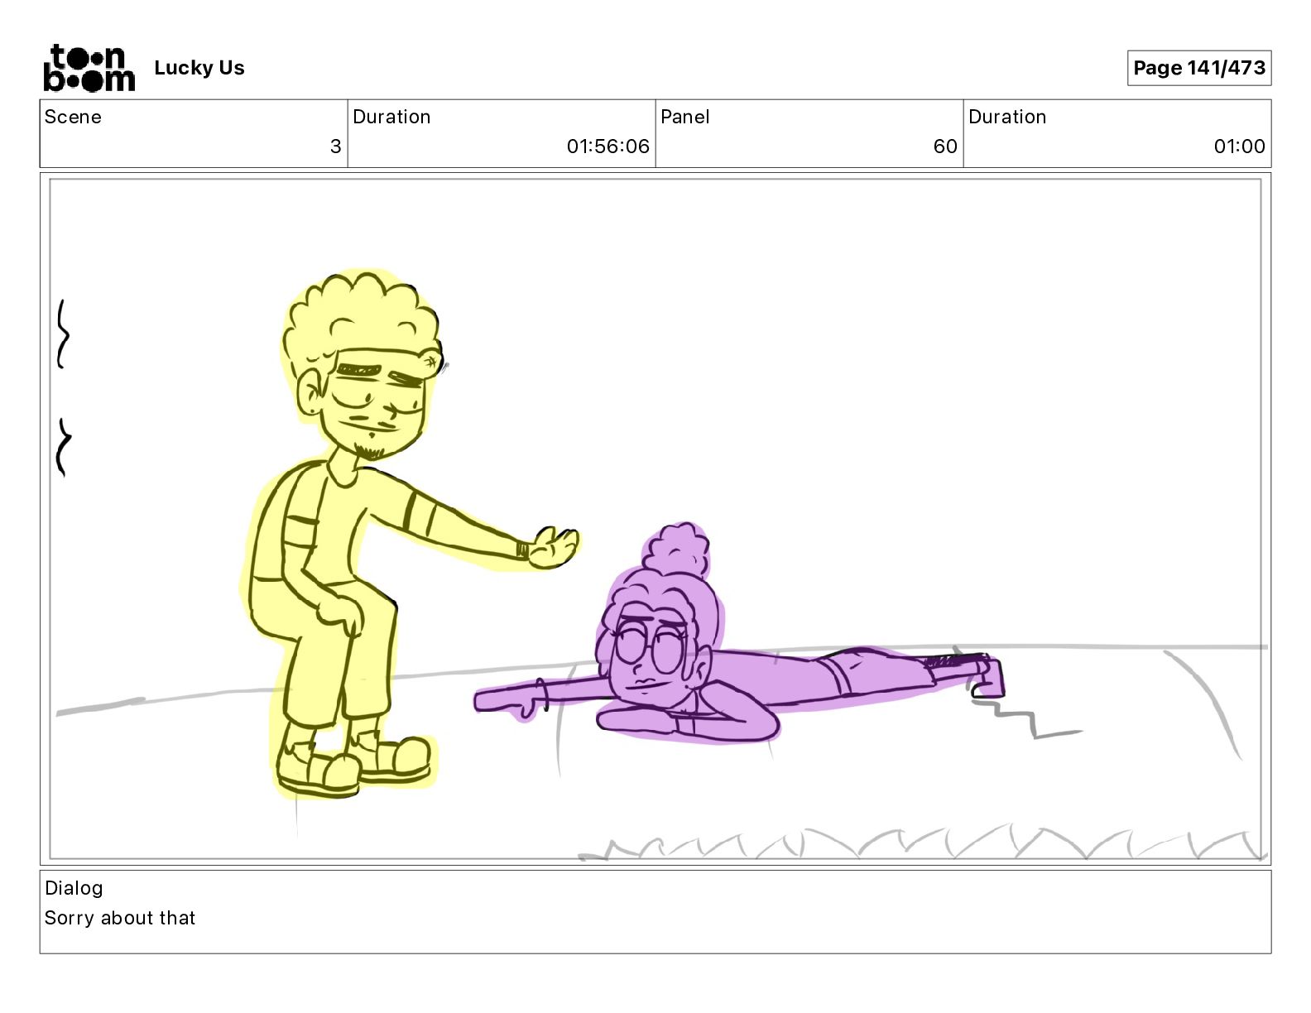Click the 'Dialog' label
The height and width of the screenshot is (1013, 1311).
[74, 888]
